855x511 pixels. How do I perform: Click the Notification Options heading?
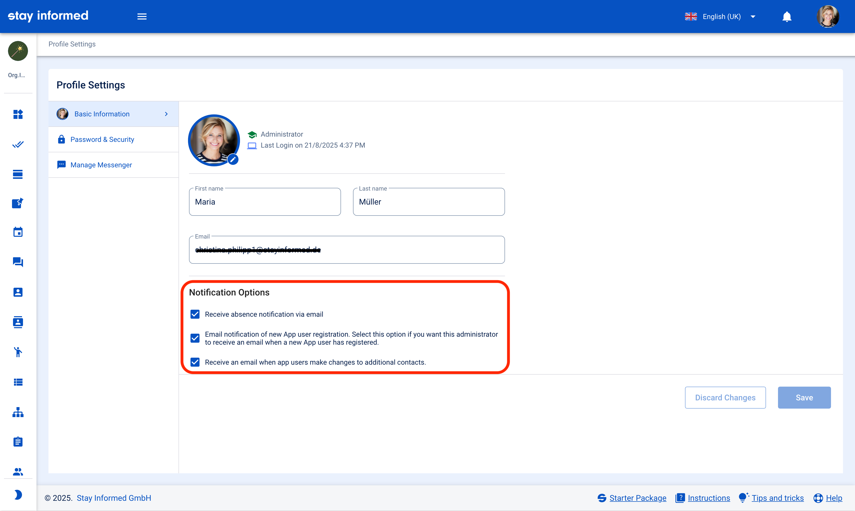pos(229,292)
